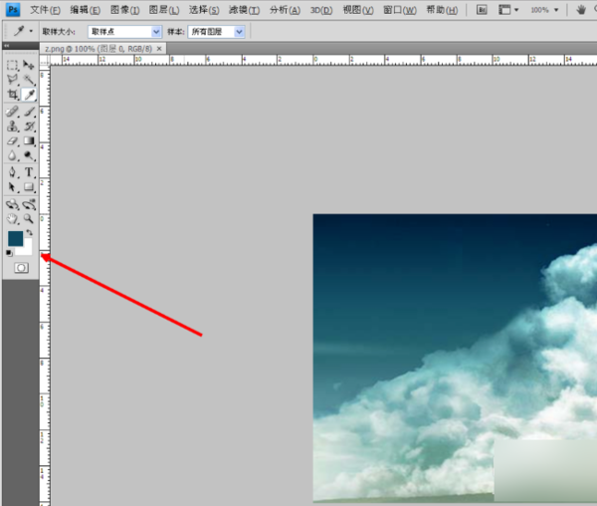The width and height of the screenshot is (597, 506).
Task: Select the Gradient tool
Action: 29,141
